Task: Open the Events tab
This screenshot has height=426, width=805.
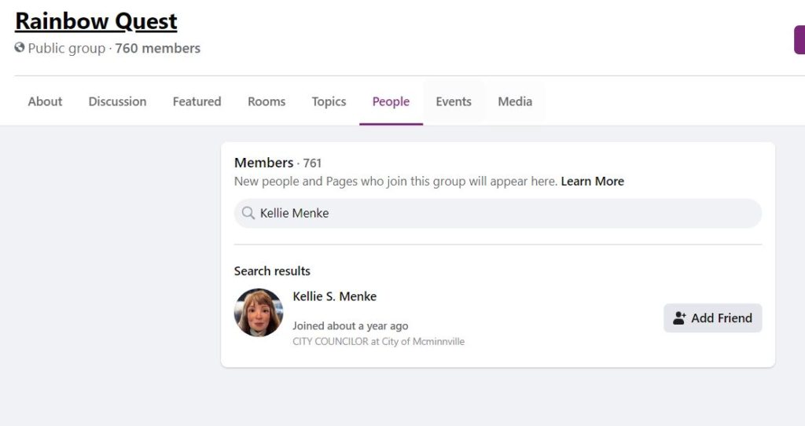Action: pyautogui.click(x=454, y=101)
